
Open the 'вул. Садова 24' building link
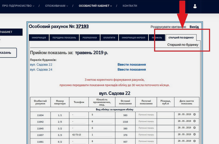(x=41, y=69)
